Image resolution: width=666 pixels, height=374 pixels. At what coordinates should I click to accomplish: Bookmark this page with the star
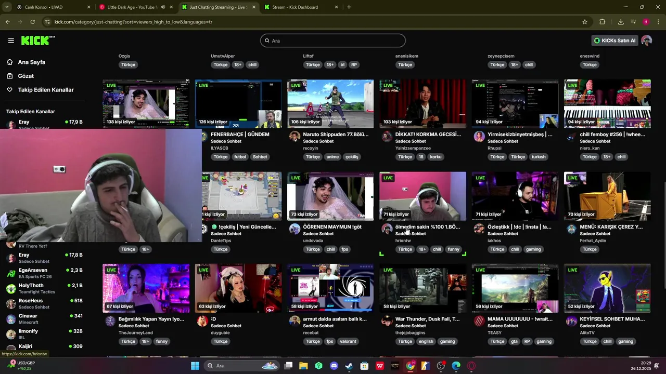(585, 22)
